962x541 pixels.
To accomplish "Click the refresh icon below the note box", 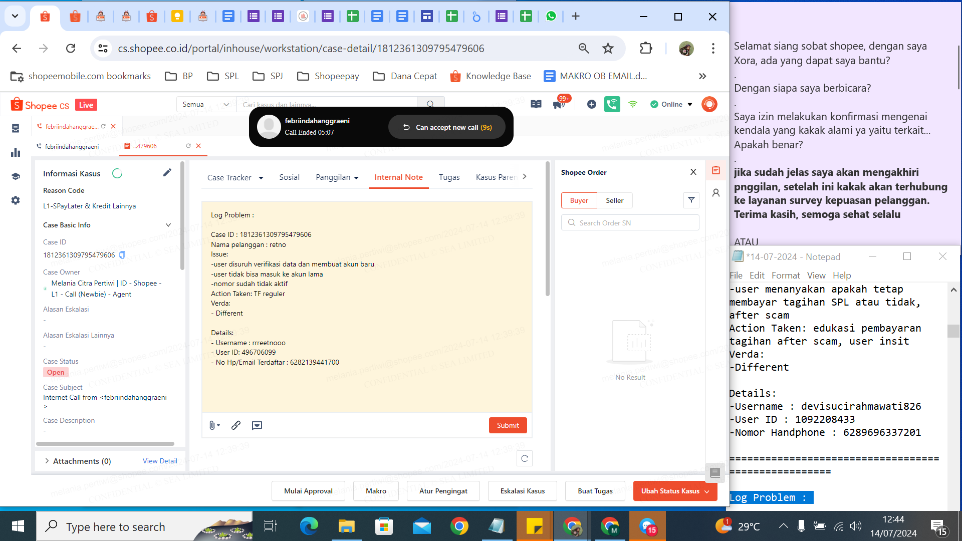I will [x=524, y=458].
